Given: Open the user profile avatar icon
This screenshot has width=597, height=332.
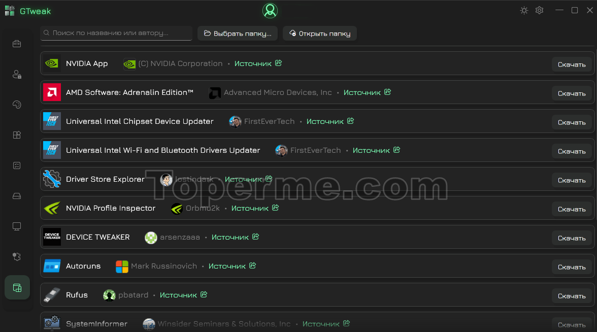Looking at the screenshot, I should (x=270, y=11).
